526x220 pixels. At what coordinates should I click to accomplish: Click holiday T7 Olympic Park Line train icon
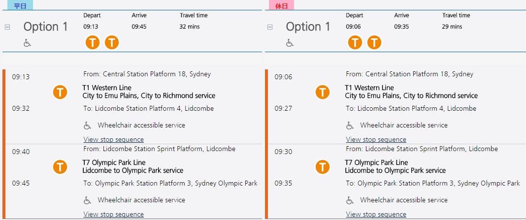pos(323,167)
